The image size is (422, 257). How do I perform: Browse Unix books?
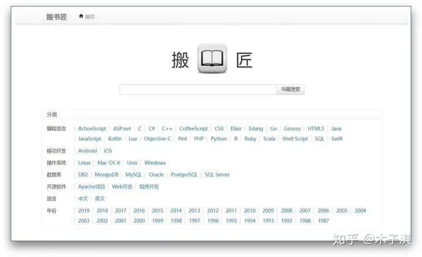click(x=132, y=163)
